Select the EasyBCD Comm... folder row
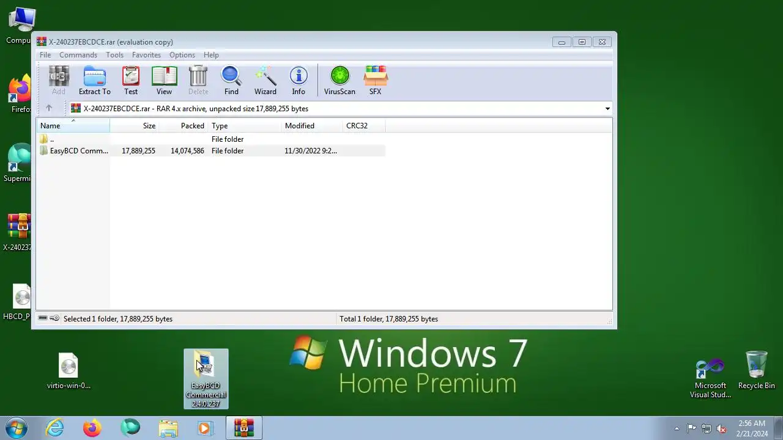Viewport: 783px width, 440px height. (x=211, y=150)
